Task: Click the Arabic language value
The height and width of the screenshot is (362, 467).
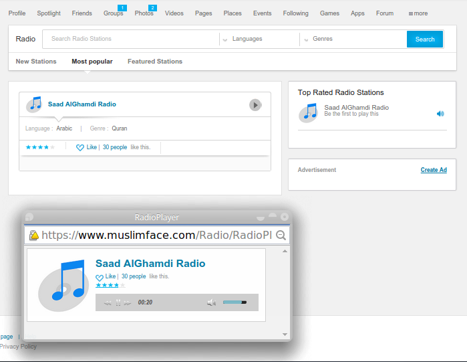Action: tap(64, 128)
